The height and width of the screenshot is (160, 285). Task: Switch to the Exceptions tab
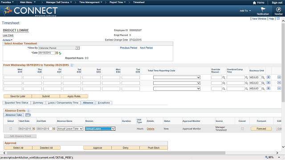point(104,103)
